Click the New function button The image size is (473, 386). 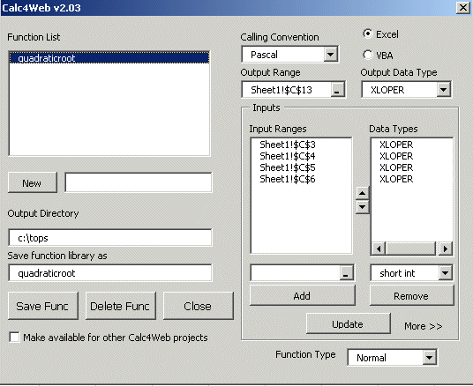pos(33,182)
